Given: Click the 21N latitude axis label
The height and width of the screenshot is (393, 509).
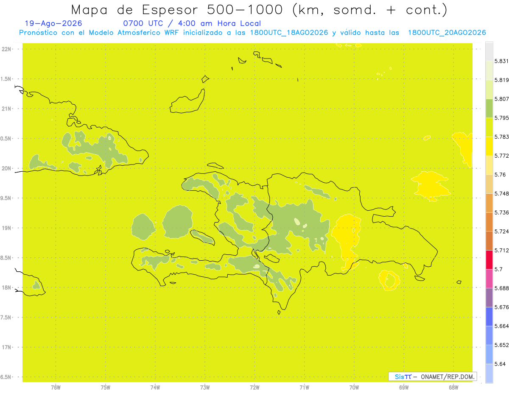Looking at the screenshot, I should (x=6, y=109).
